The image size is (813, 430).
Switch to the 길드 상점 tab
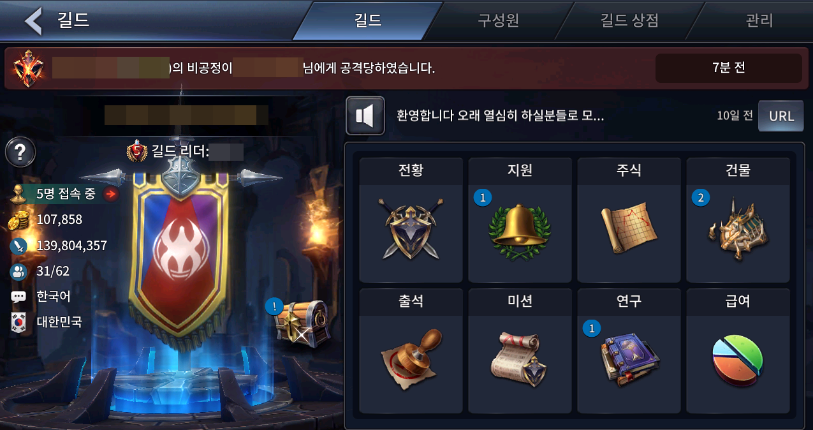(x=630, y=20)
